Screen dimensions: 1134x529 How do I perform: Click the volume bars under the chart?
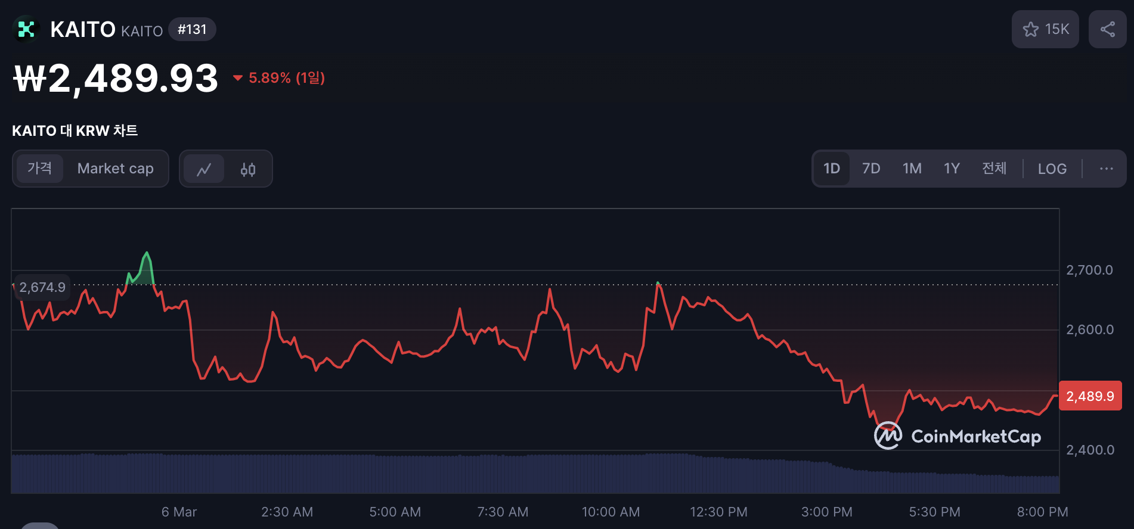[535, 474]
